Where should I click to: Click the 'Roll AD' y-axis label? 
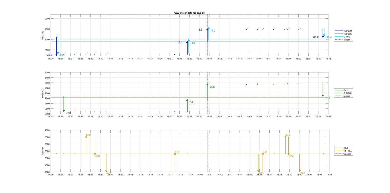[43, 151]
